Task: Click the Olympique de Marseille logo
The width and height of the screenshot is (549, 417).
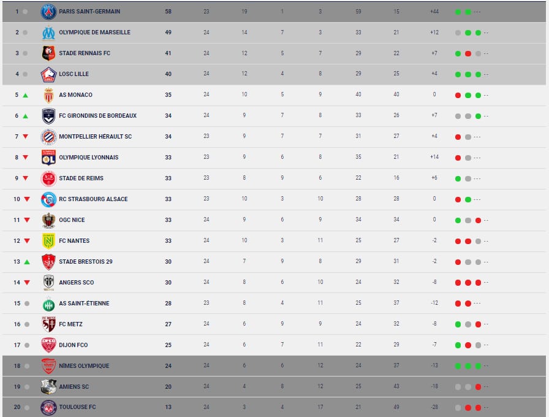Action: pos(48,33)
